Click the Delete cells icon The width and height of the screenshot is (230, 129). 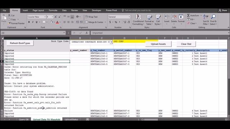coord(174,17)
